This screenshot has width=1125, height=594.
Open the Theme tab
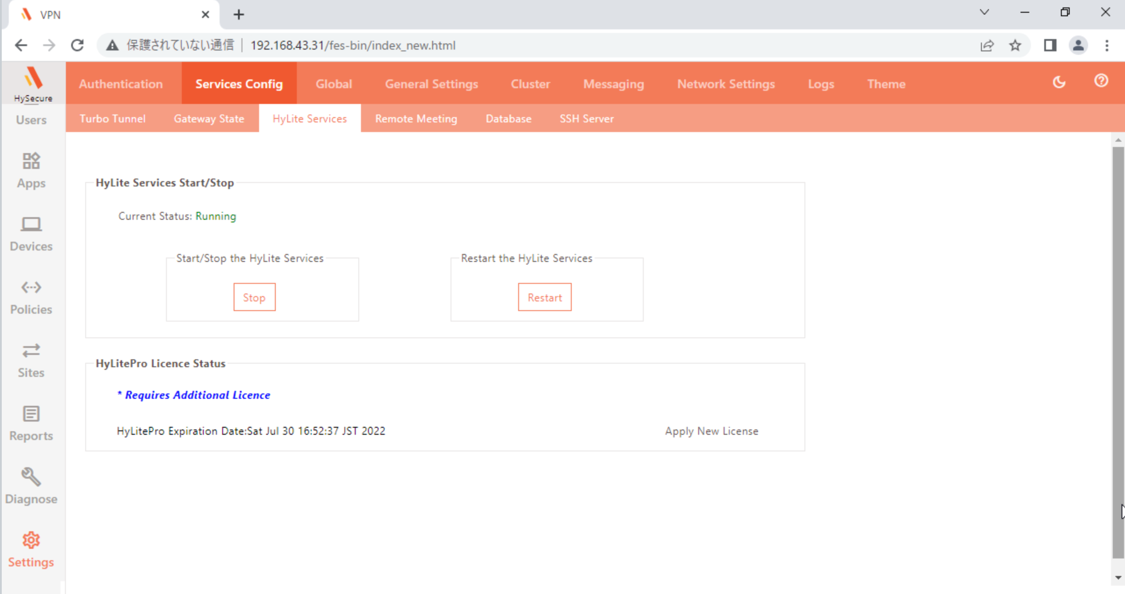[x=886, y=83]
